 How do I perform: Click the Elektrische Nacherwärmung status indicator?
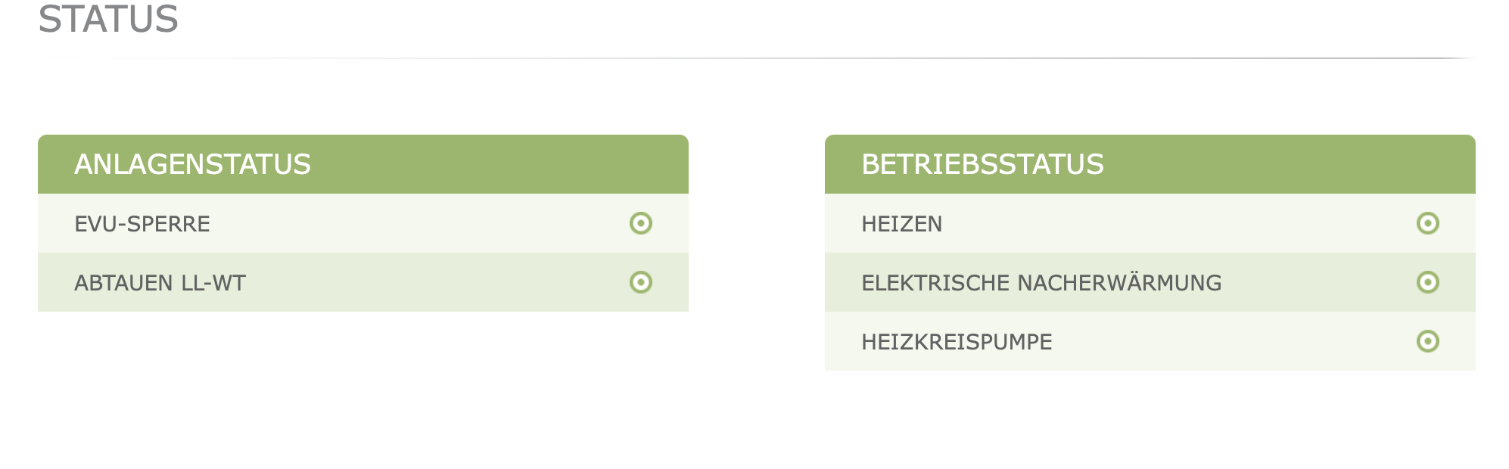(1427, 282)
